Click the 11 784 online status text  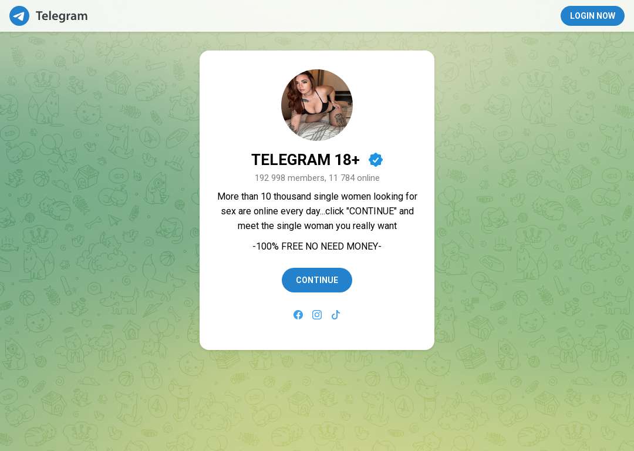pyautogui.click(x=354, y=178)
